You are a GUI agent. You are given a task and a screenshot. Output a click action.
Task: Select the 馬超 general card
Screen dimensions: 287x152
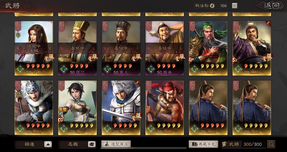pyautogui.click(x=34, y=108)
